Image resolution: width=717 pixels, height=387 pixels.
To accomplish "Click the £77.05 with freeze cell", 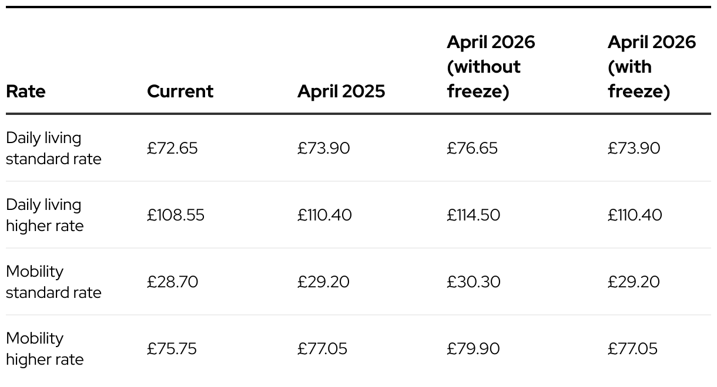I will click(x=632, y=349).
